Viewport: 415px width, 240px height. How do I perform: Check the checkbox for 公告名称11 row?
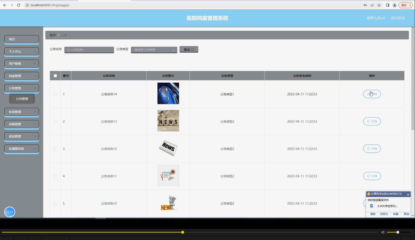55,176
